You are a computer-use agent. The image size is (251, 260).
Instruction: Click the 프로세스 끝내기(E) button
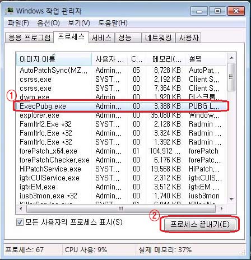pyautogui.click(x=200, y=224)
